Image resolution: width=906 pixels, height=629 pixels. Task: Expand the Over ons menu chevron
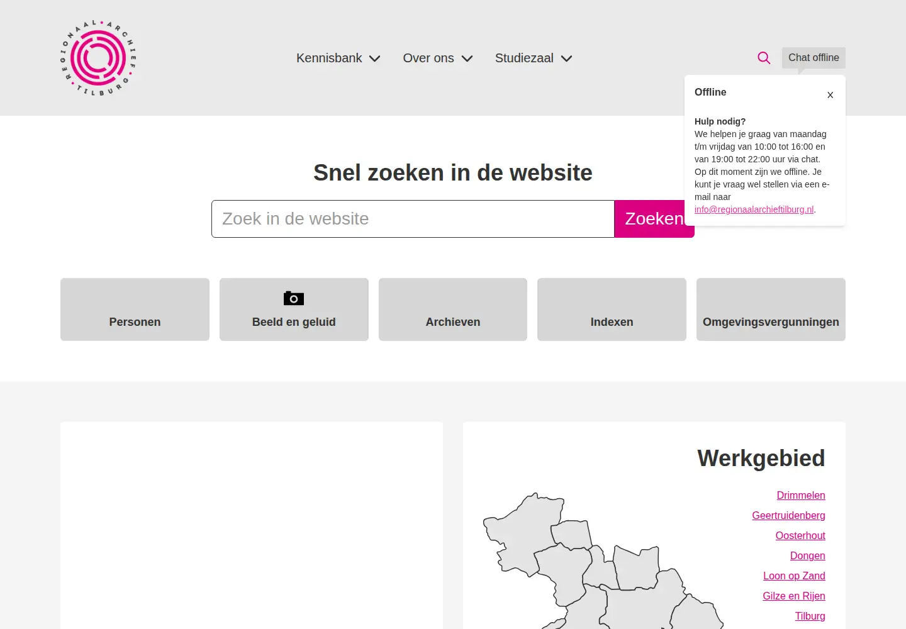coord(467,58)
